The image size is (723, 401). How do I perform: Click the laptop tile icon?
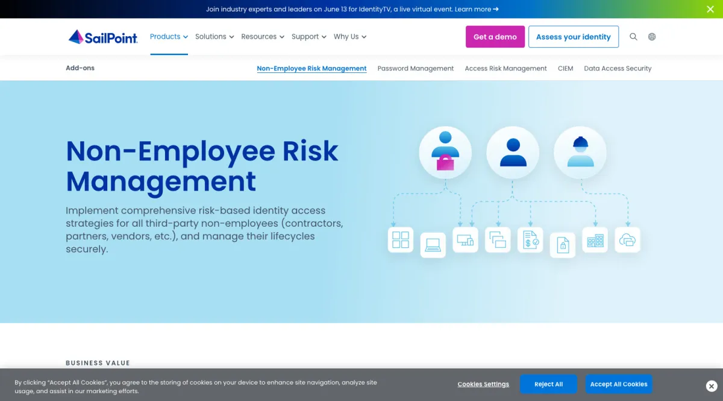pyautogui.click(x=433, y=245)
